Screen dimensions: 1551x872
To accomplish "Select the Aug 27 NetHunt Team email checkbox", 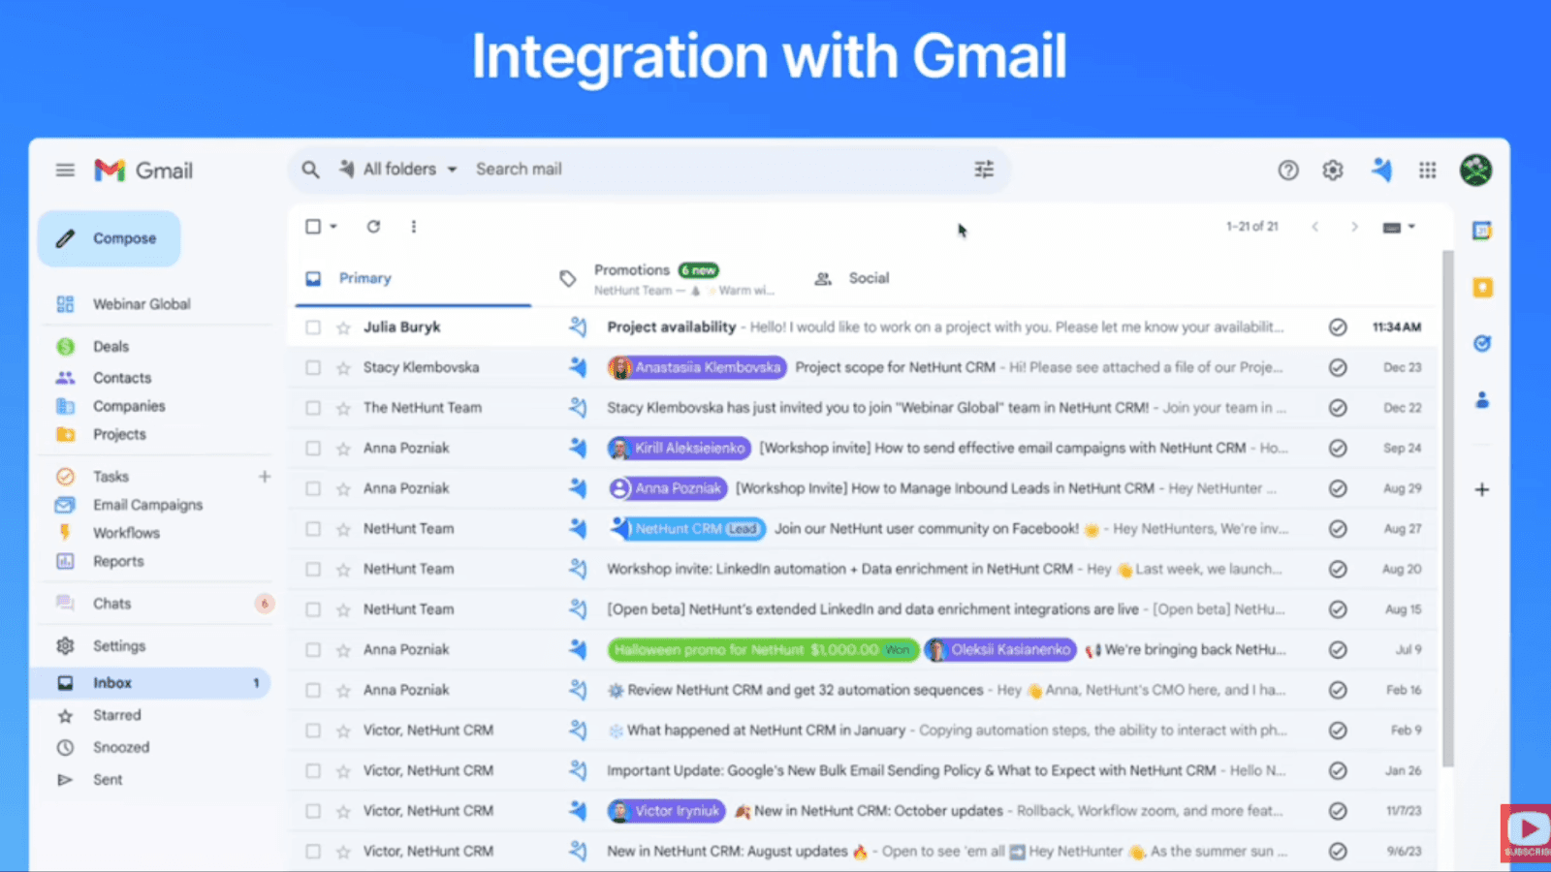I will pyautogui.click(x=313, y=529).
